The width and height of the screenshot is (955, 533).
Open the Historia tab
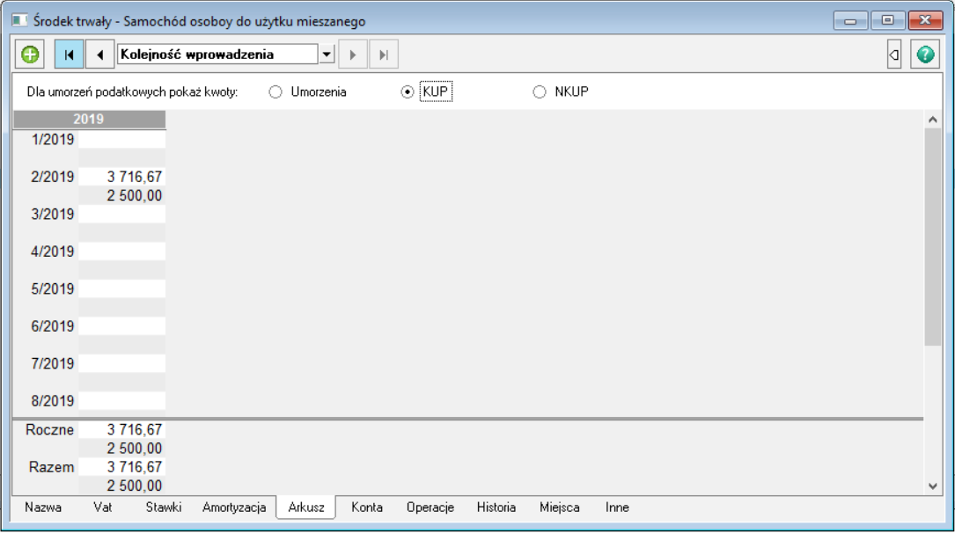pyautogui.click(x=496, y=507)
